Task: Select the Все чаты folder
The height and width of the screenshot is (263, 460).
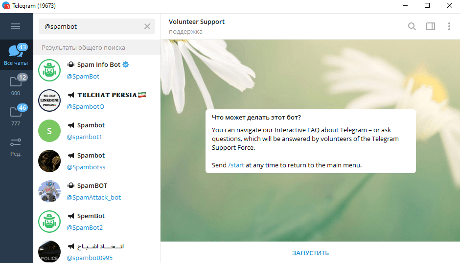Action: pos(16,55)
